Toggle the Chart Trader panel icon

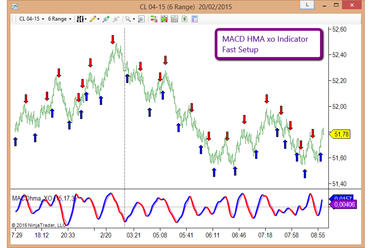pyautogui.click(x=154, y=19)
